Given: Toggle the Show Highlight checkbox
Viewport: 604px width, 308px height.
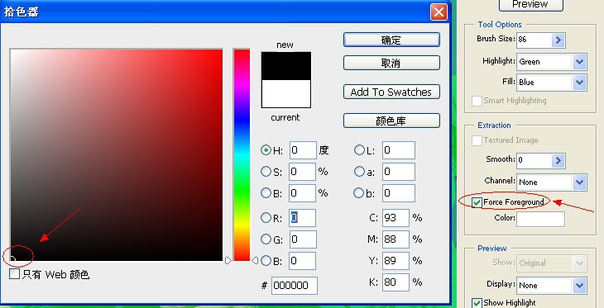Looking at the screenshot, I should 477,302.
